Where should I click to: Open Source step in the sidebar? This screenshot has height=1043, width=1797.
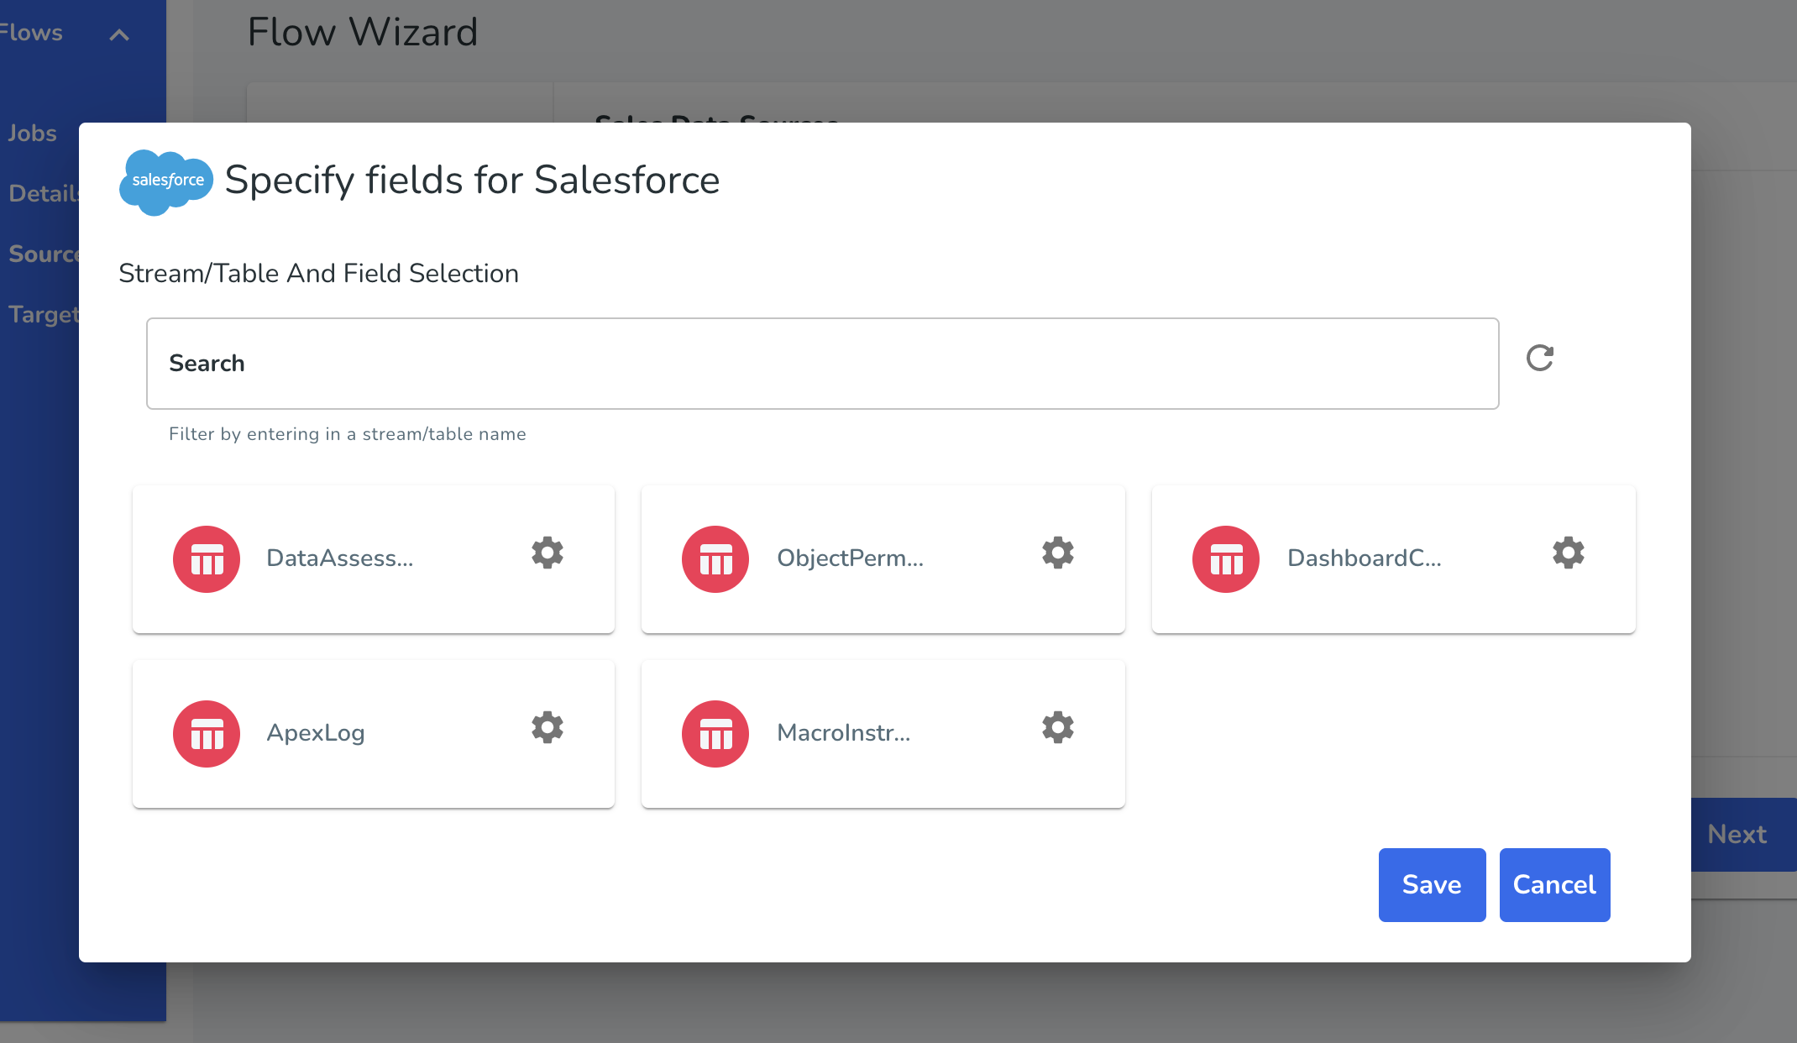(x=44, y=254)
